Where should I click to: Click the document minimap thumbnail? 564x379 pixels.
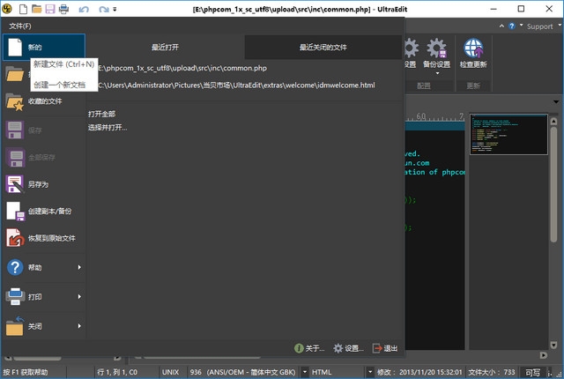point(508,135)
